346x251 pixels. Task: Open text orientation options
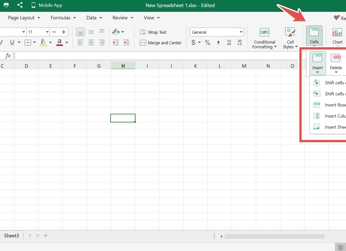point(118,32)
